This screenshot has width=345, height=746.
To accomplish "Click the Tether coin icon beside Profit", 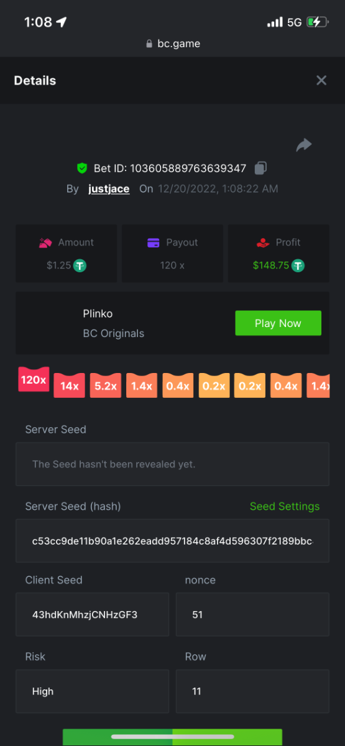I will tap(298, 265).
